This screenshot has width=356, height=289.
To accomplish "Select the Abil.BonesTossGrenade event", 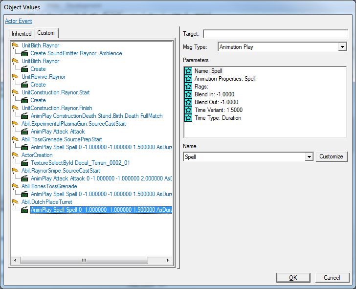I will (49, 186).
